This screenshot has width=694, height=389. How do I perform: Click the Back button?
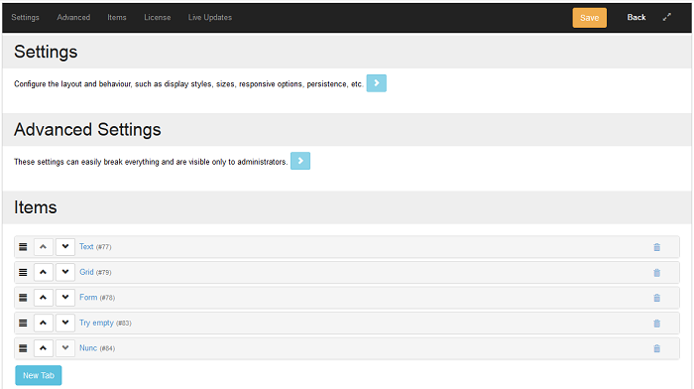pos(636,17)
